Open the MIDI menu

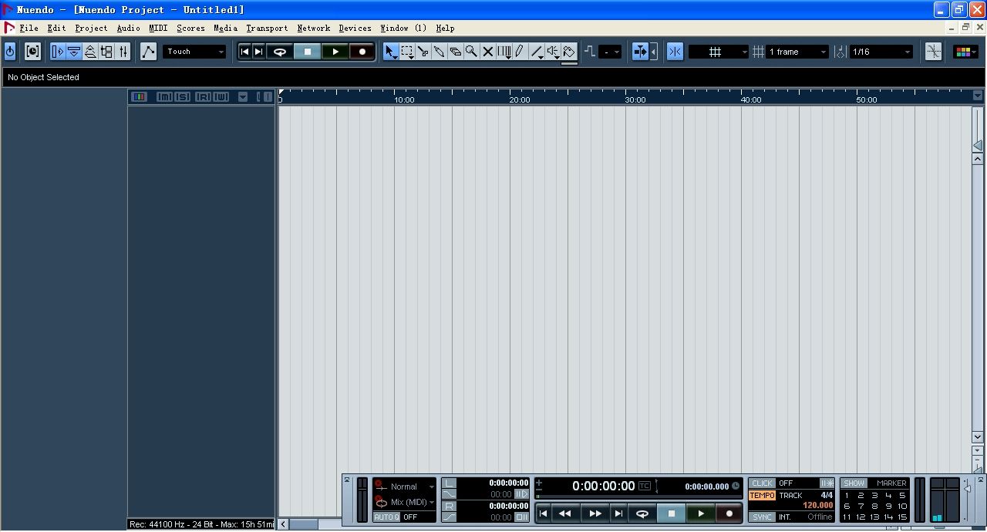click(x=158, y=28)
